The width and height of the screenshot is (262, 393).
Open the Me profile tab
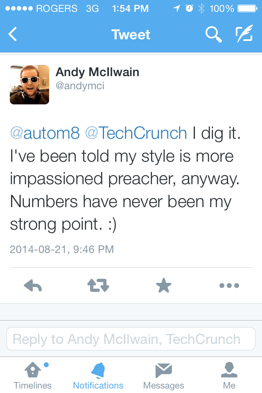pos(229,376)
